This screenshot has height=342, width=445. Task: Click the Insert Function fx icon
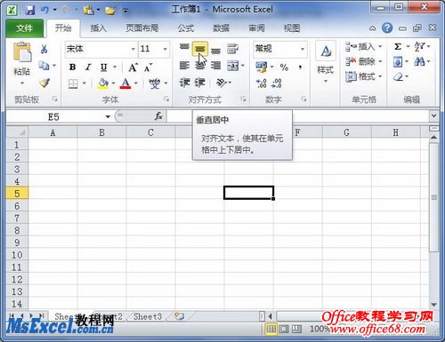click(x=158, y=116)
